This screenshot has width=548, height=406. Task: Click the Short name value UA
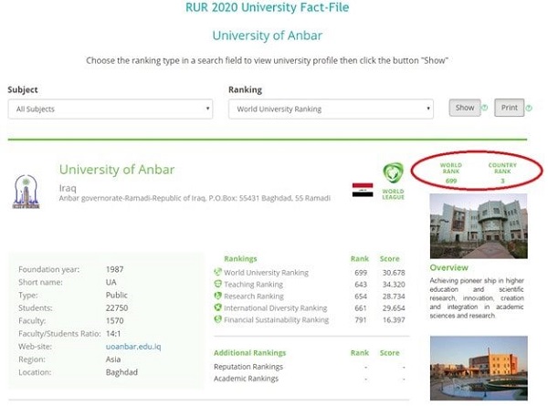[x=111, y=283]
